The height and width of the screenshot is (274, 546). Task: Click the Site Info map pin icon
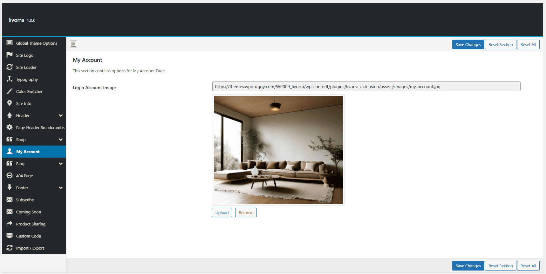[10, 103]
